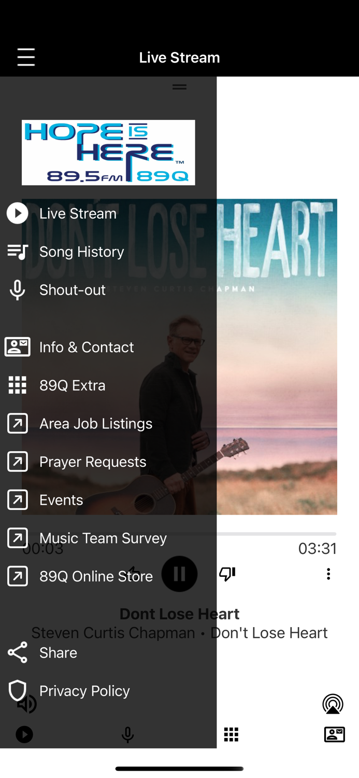Tap the hamburger menu icon
The width and height of the screenshot is (359, 778).
pyautogui.click(x=26, y=57)
